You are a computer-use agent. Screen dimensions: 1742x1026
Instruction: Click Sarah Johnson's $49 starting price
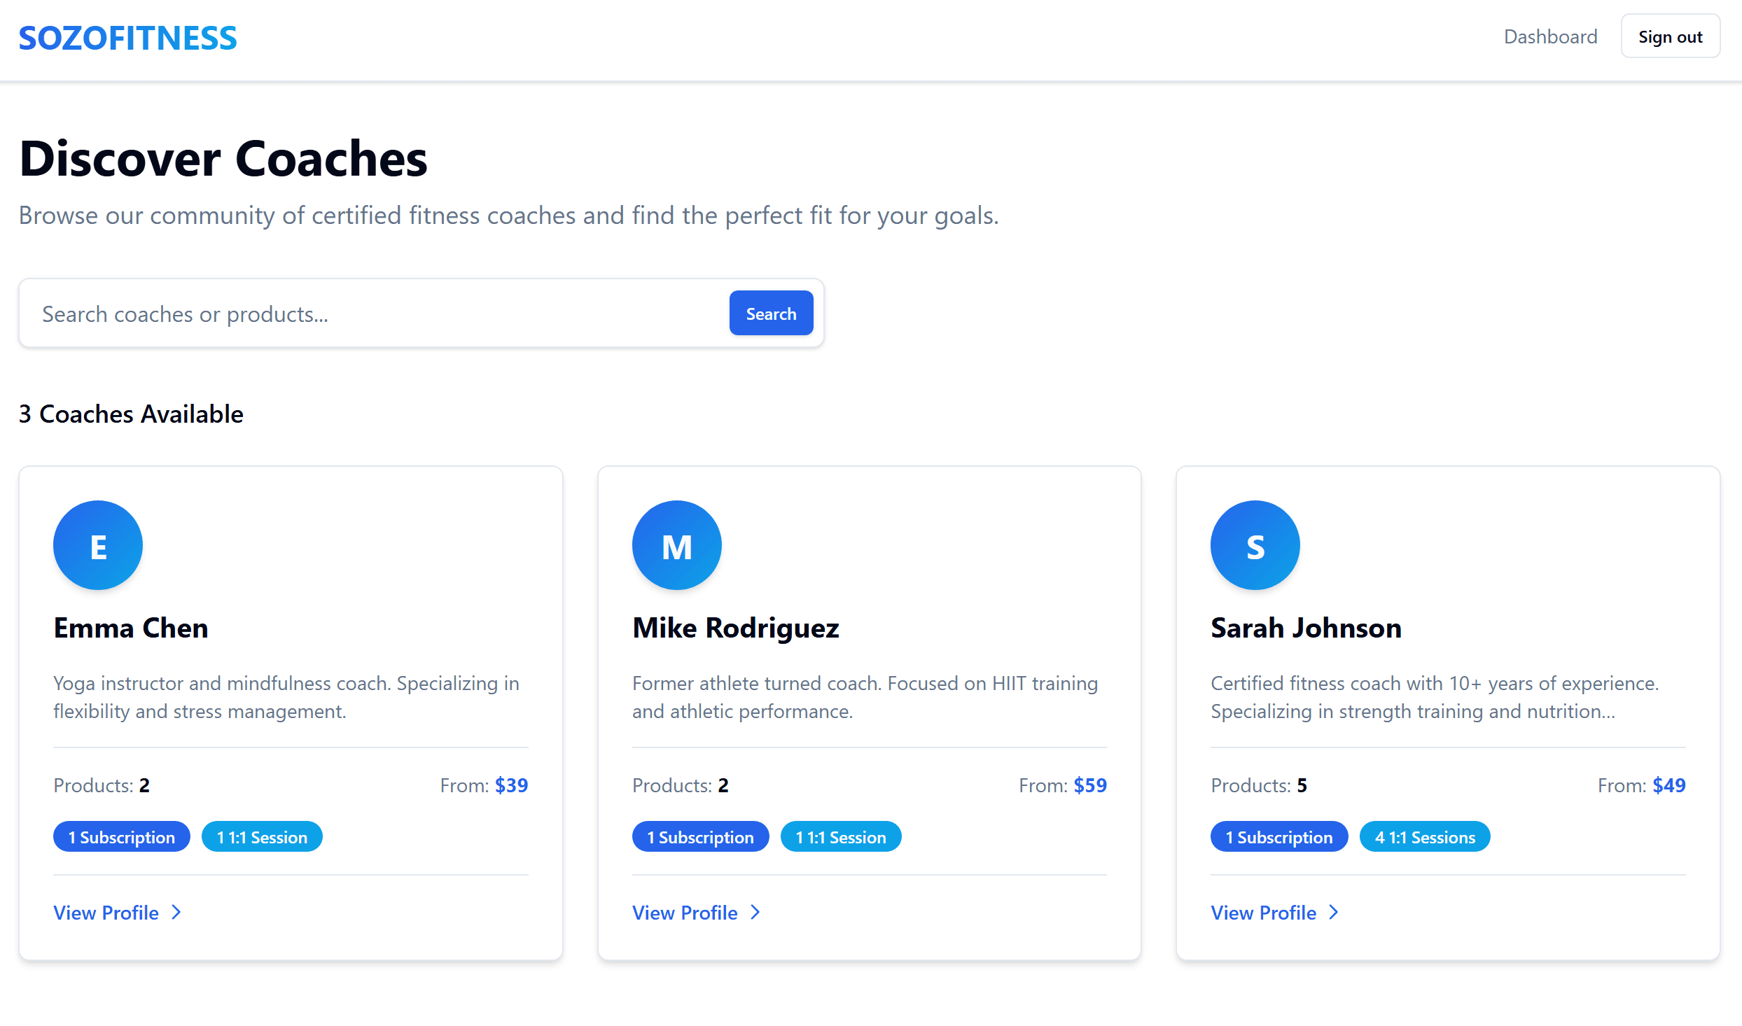(1668, 785)
